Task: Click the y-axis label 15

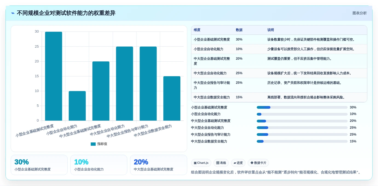Action: (37, 76)
